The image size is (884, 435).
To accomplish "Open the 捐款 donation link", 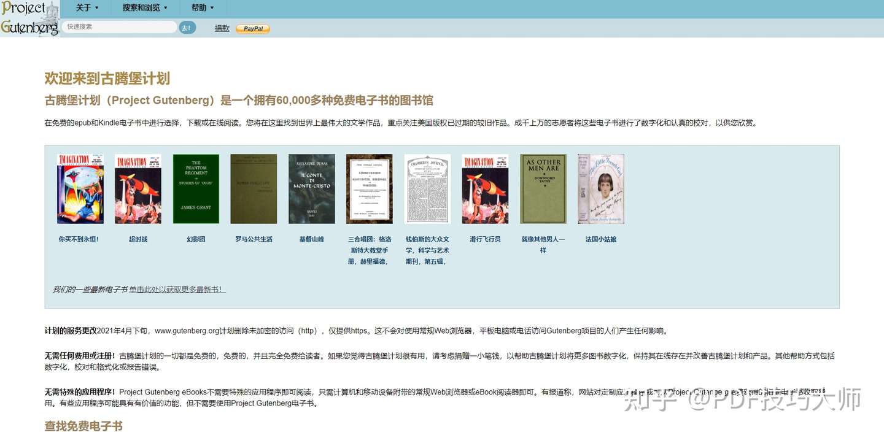I will [222, 28].
